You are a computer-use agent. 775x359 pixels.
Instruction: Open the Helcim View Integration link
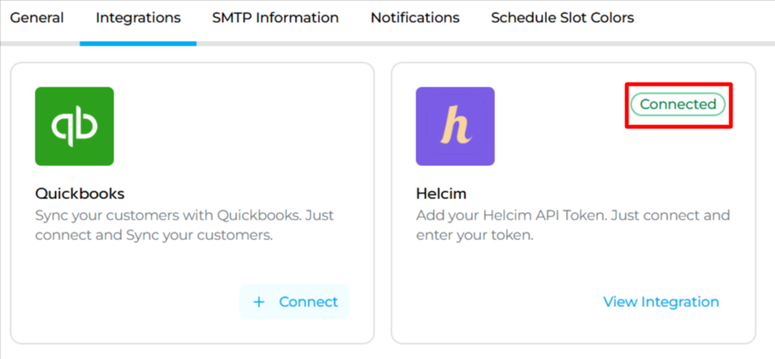tap(661, 302)
